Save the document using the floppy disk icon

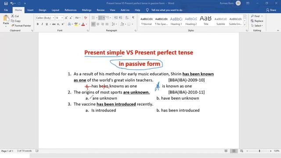click(6, 4)
